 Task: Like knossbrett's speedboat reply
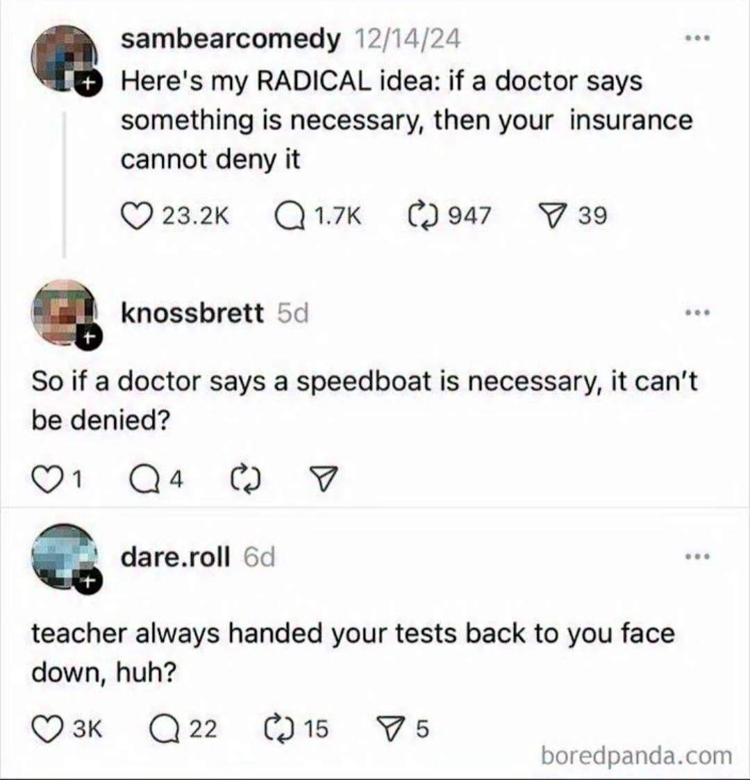(47, 478)
